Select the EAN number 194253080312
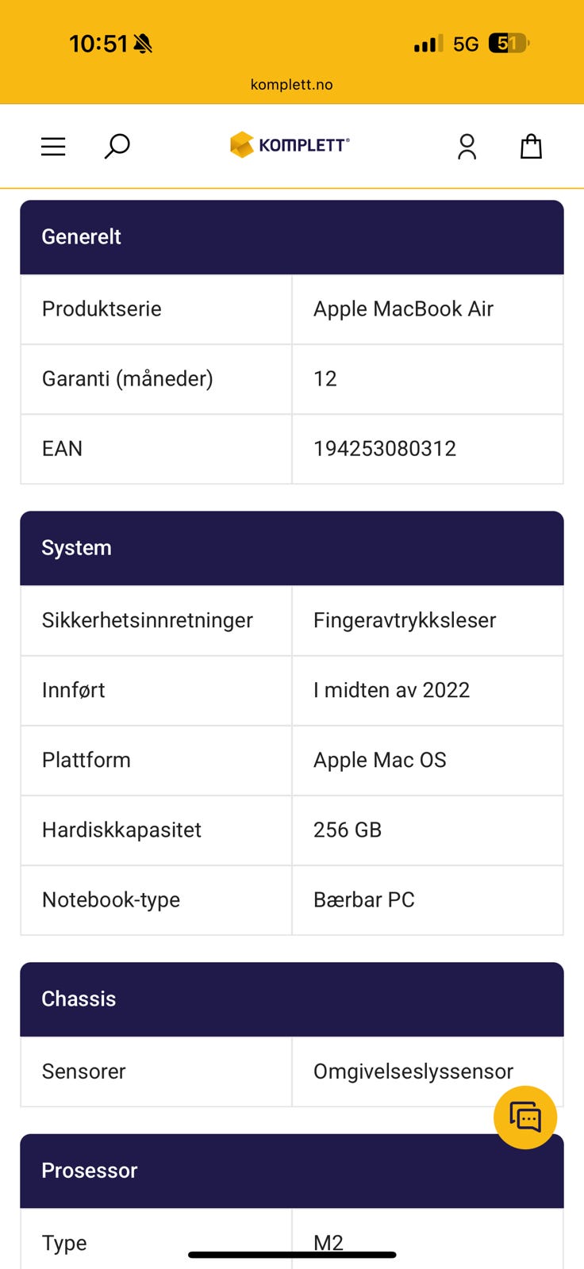The height and width of the screenshot is (1269, 584). [385, 449]
